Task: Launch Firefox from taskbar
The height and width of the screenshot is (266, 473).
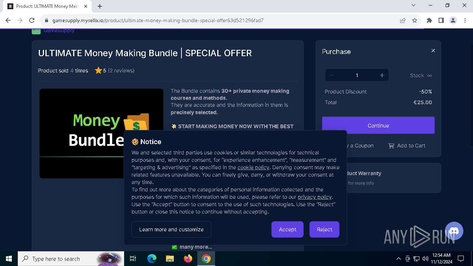Action: [188, 259]
